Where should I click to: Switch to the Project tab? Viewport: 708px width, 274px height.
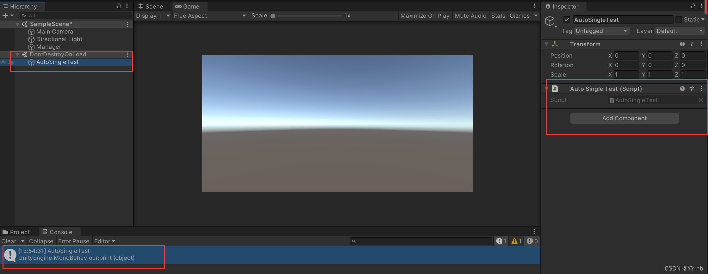pyautogui.click(x=16, y=232)
